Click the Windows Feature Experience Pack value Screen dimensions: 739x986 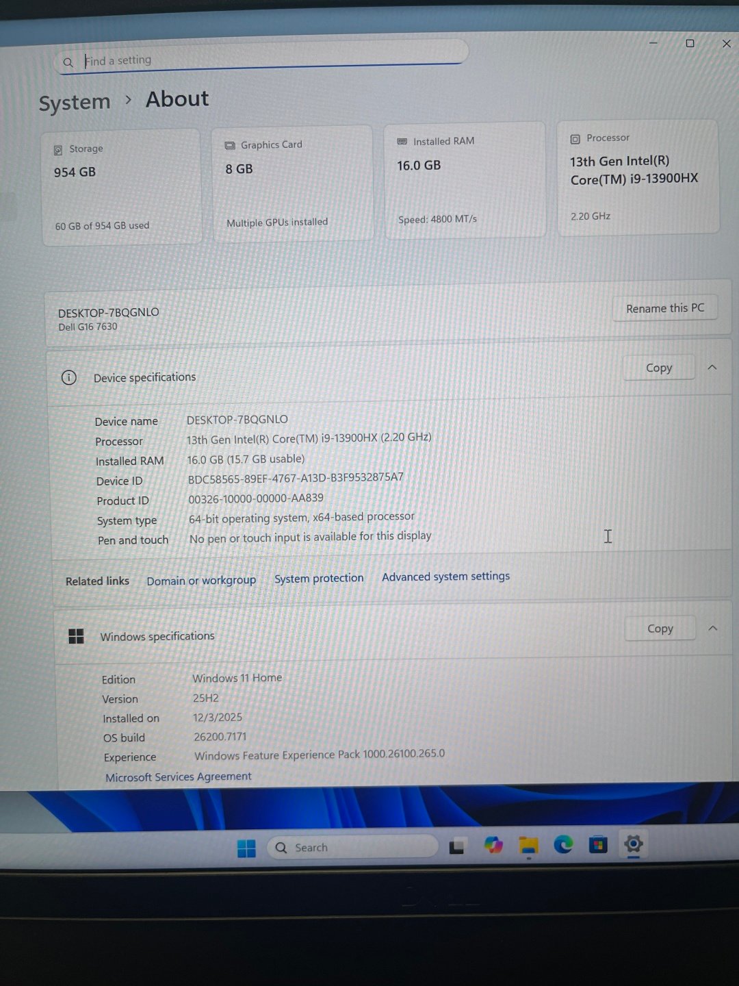click(x=320, y=755)
